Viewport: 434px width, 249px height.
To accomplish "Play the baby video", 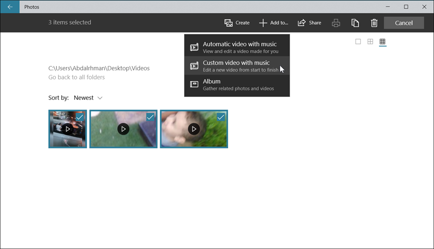I will point(194,129).
